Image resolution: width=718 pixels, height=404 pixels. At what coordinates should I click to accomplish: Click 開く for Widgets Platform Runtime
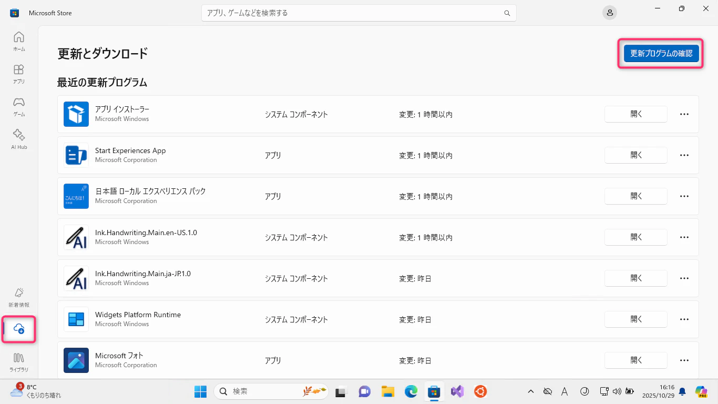tap(636, 319)
